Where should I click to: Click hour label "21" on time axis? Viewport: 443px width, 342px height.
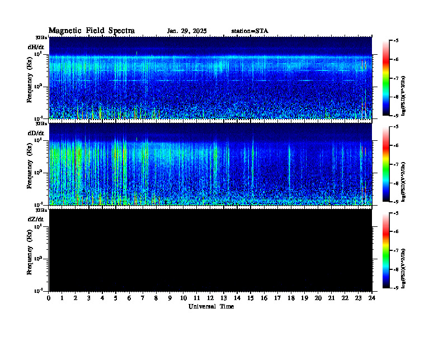331,298
